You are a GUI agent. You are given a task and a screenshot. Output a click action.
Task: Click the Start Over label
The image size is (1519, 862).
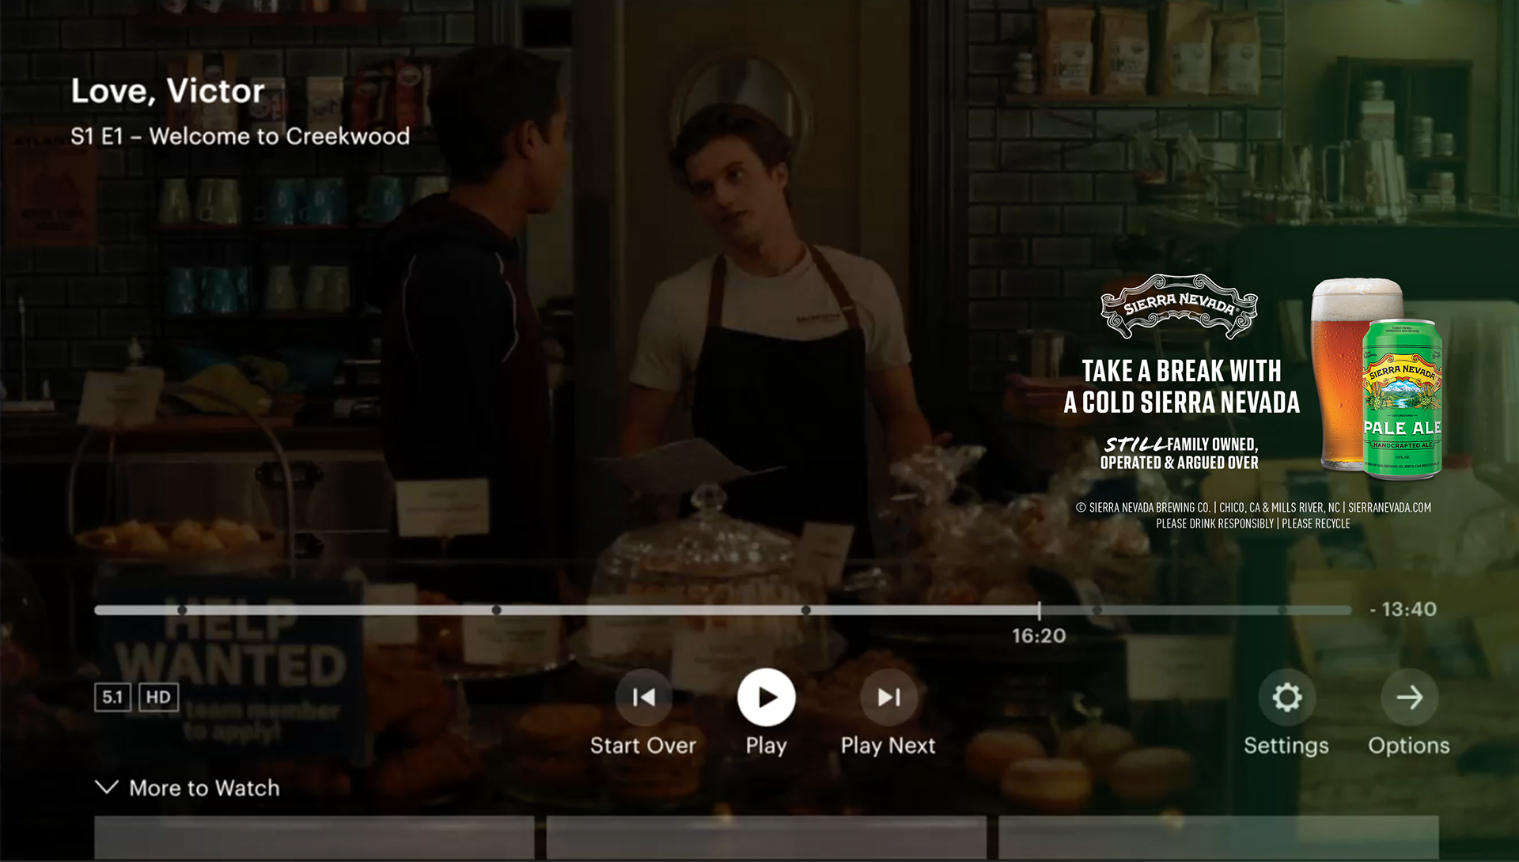643,745
